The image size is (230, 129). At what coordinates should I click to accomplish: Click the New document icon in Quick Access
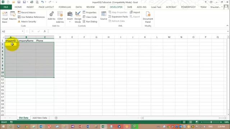pyautogui.click(x=8, y=2)
